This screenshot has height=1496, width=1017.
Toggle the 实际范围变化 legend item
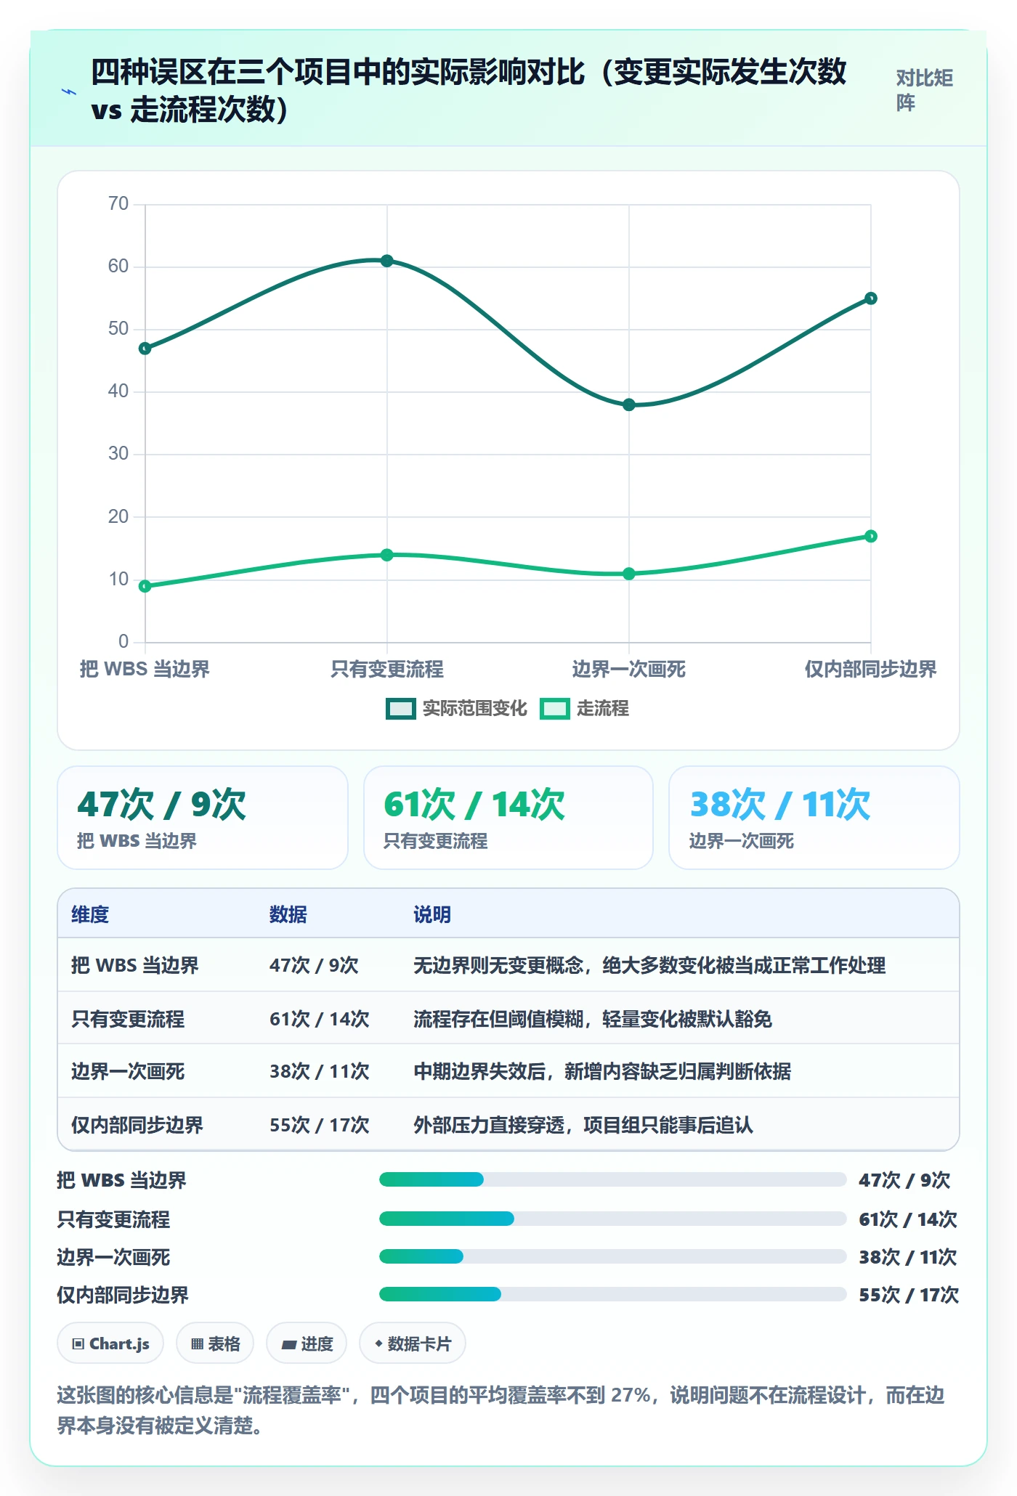coord(457,708)
